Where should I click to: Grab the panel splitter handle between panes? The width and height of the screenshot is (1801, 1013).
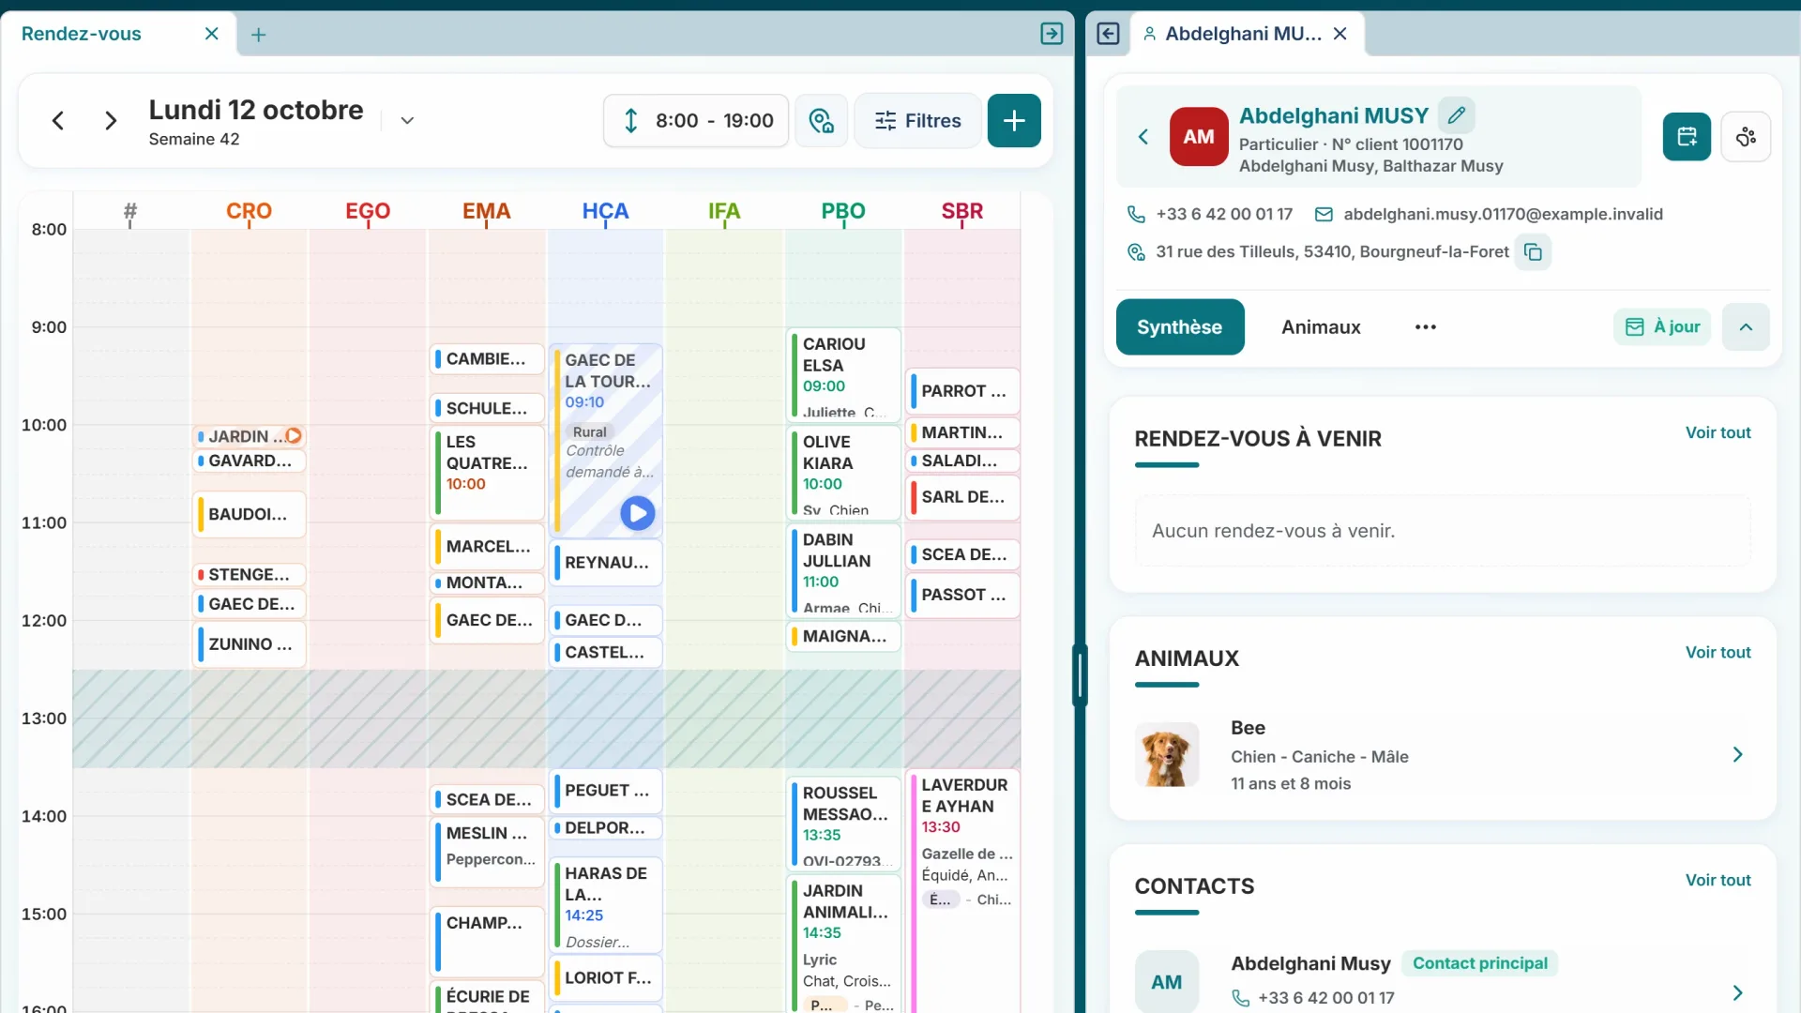coord(1080,675)
